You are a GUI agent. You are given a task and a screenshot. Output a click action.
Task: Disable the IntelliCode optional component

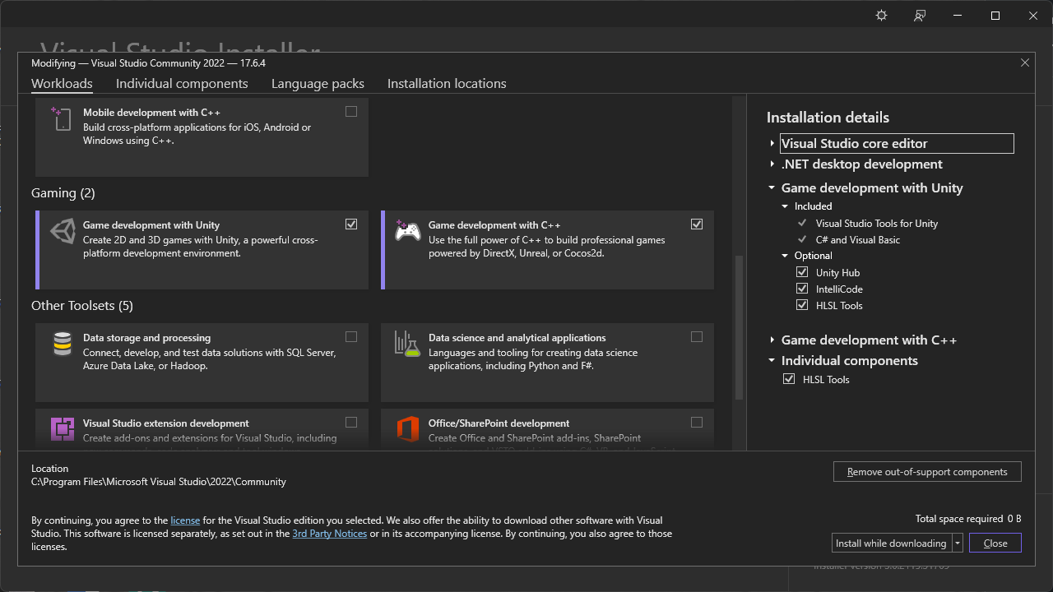(802, 289)
